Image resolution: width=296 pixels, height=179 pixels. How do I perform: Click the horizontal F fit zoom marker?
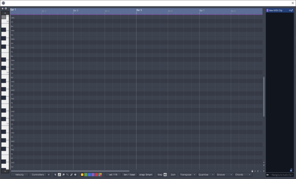click(x=264, y=171)
